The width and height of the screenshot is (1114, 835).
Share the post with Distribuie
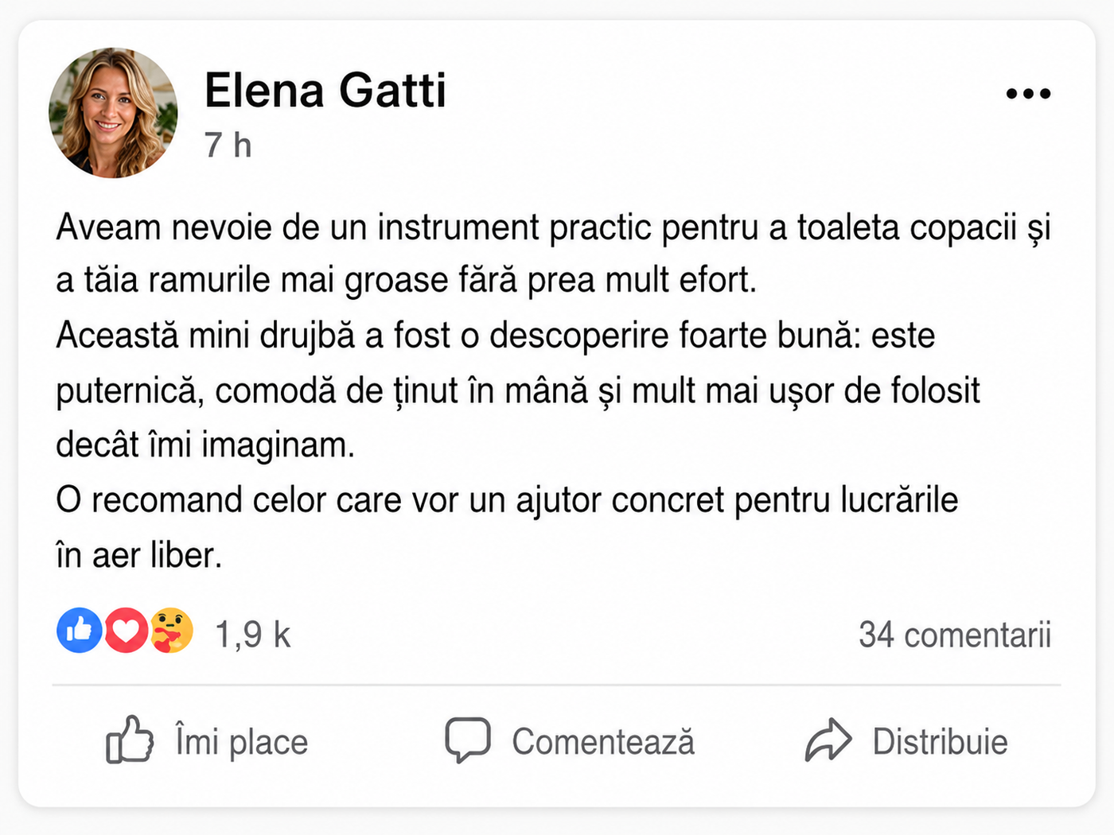click(940, 742)
